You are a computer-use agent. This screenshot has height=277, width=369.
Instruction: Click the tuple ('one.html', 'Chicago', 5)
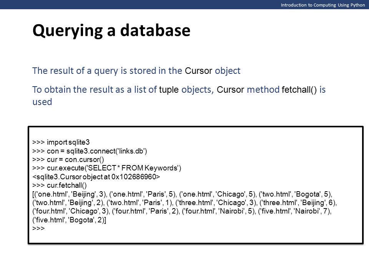click(218, 194)
